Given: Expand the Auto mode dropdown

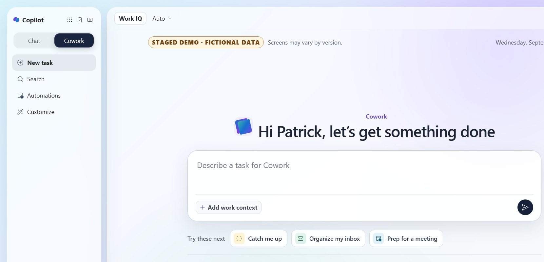Looking at the screenshot, I should pyautogui.click(x=162, y=19).
